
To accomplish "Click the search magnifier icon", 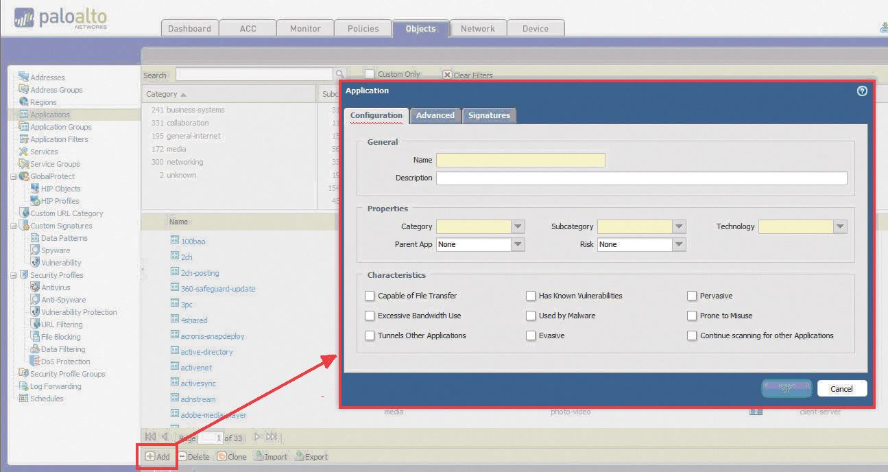I will (339, 74).
